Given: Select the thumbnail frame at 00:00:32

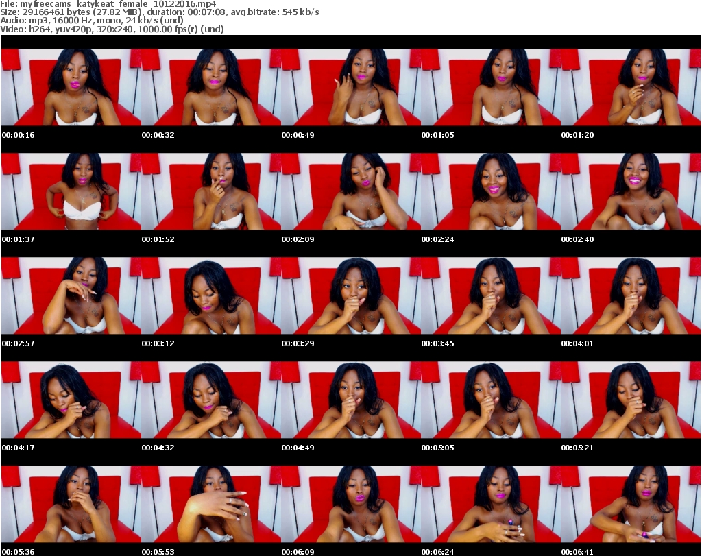Looking at the screenshot, I should pyautogui.click(x=211, y=87).
